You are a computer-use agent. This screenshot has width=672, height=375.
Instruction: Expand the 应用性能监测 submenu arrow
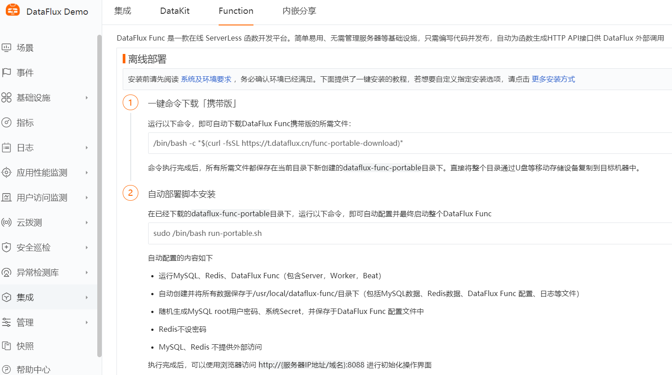click(x=87, y=173)
